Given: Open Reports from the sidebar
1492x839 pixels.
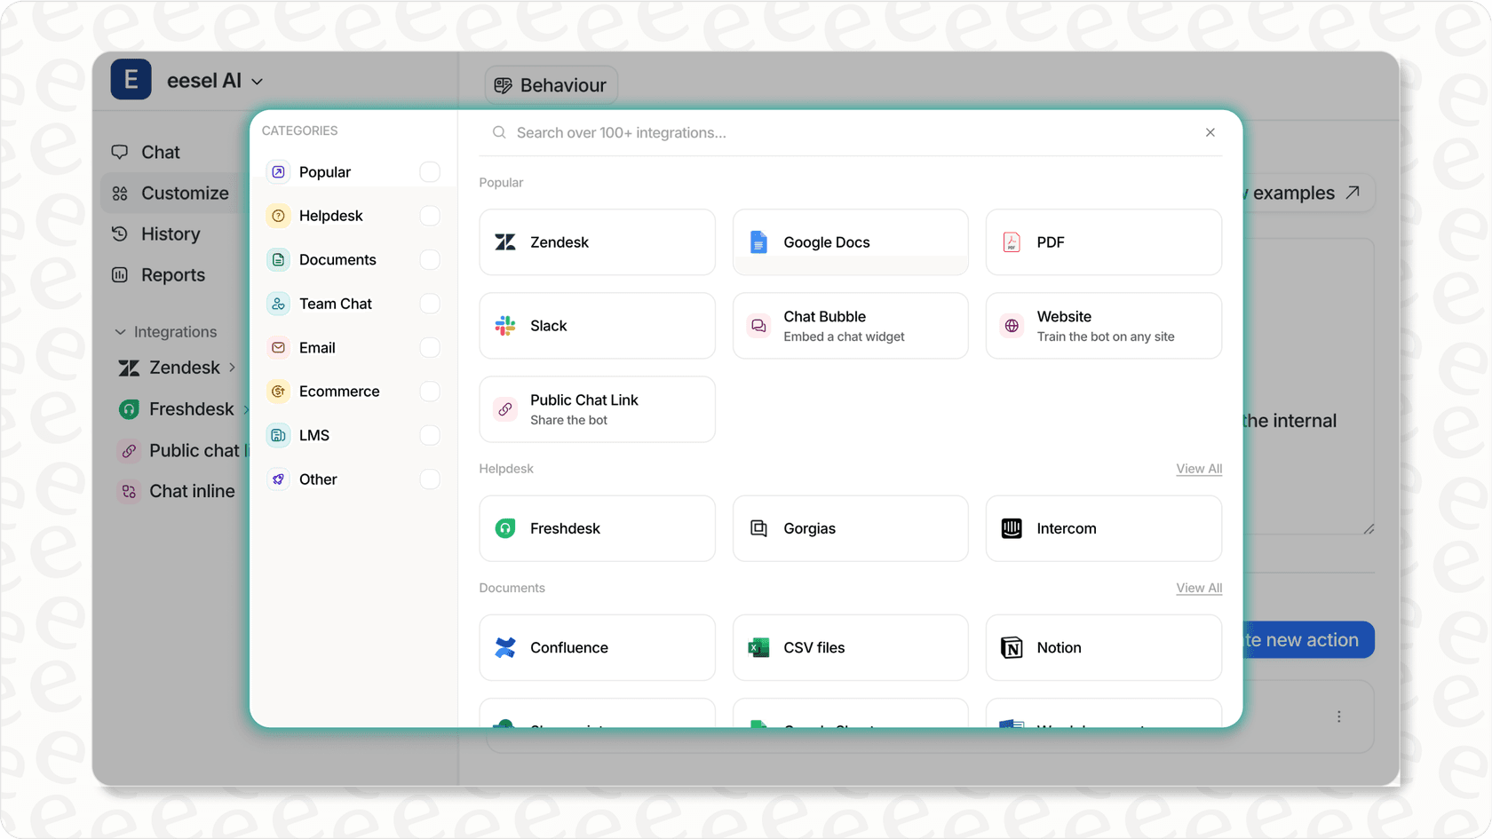Looking at the screenshot, I should click(172, 274).
